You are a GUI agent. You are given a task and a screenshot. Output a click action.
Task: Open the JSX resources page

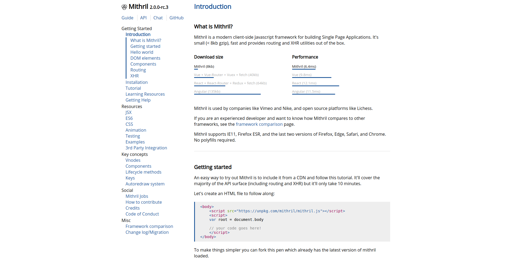[x=128, y=112]
